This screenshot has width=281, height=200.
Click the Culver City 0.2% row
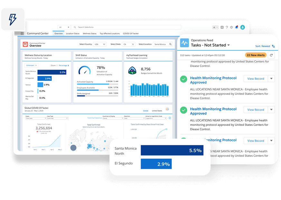35,91
